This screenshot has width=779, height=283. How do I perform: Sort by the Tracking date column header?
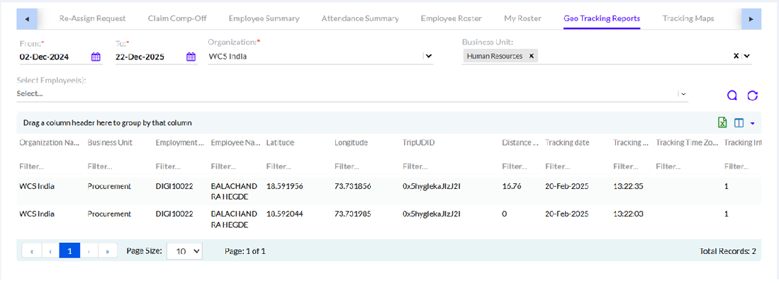tap(567, 143)
